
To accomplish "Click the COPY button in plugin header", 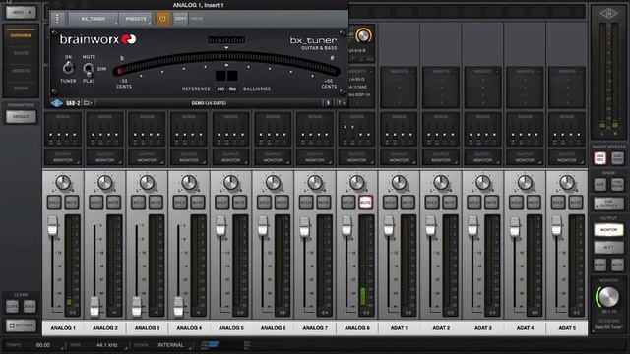I will click(180, 19).
